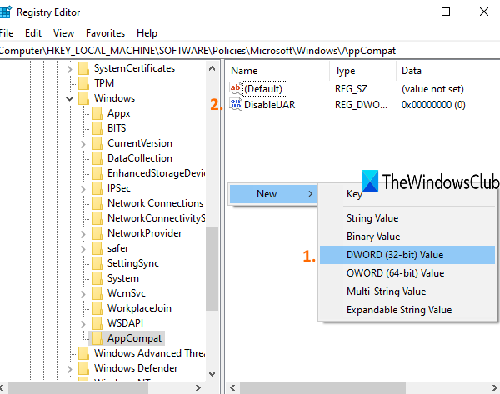Image resolution: width=500 pixels, height=394 pixels.
Task: Click the Windows Defender folder icon
Action: coord(84,368)
